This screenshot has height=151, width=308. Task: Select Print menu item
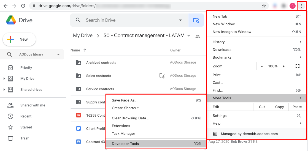pos(257,75)
